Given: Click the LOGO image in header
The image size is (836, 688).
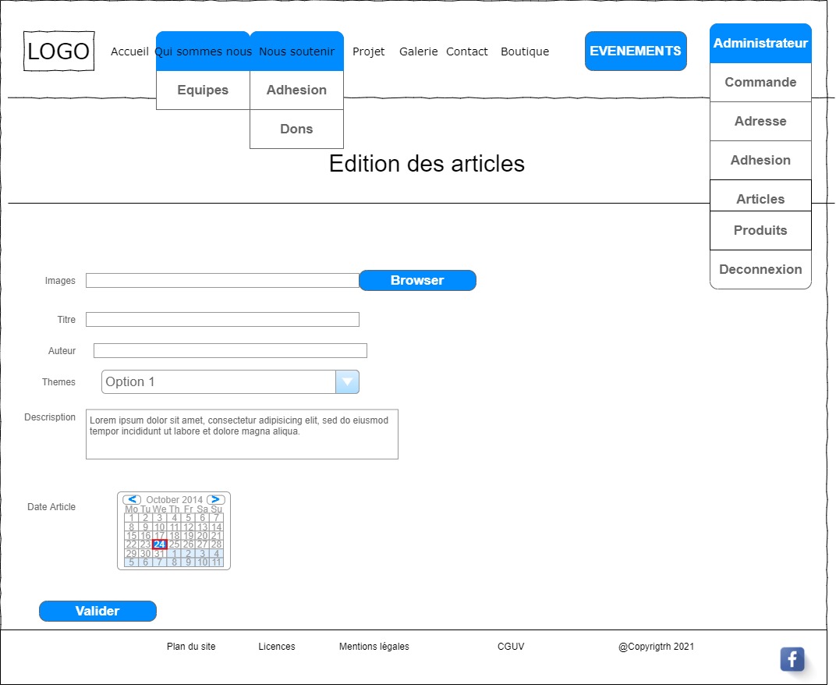Looking at the screenshot, I should pos(59,51).
